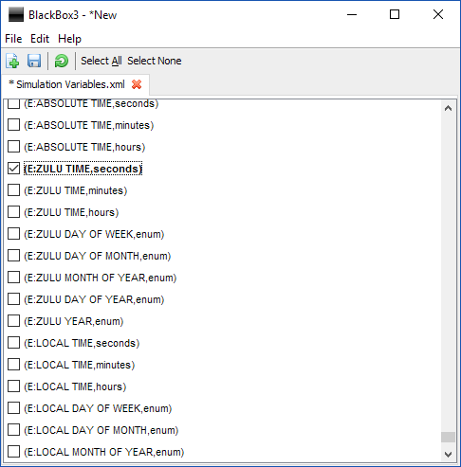The height and width of the screenshot is (467, 461).
Task: Click the save floppy disk icon
Action: coord(34,61)
